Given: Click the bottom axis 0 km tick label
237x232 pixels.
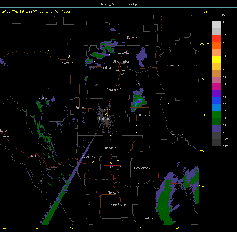Looking at the screenshot, I should 106,228.
